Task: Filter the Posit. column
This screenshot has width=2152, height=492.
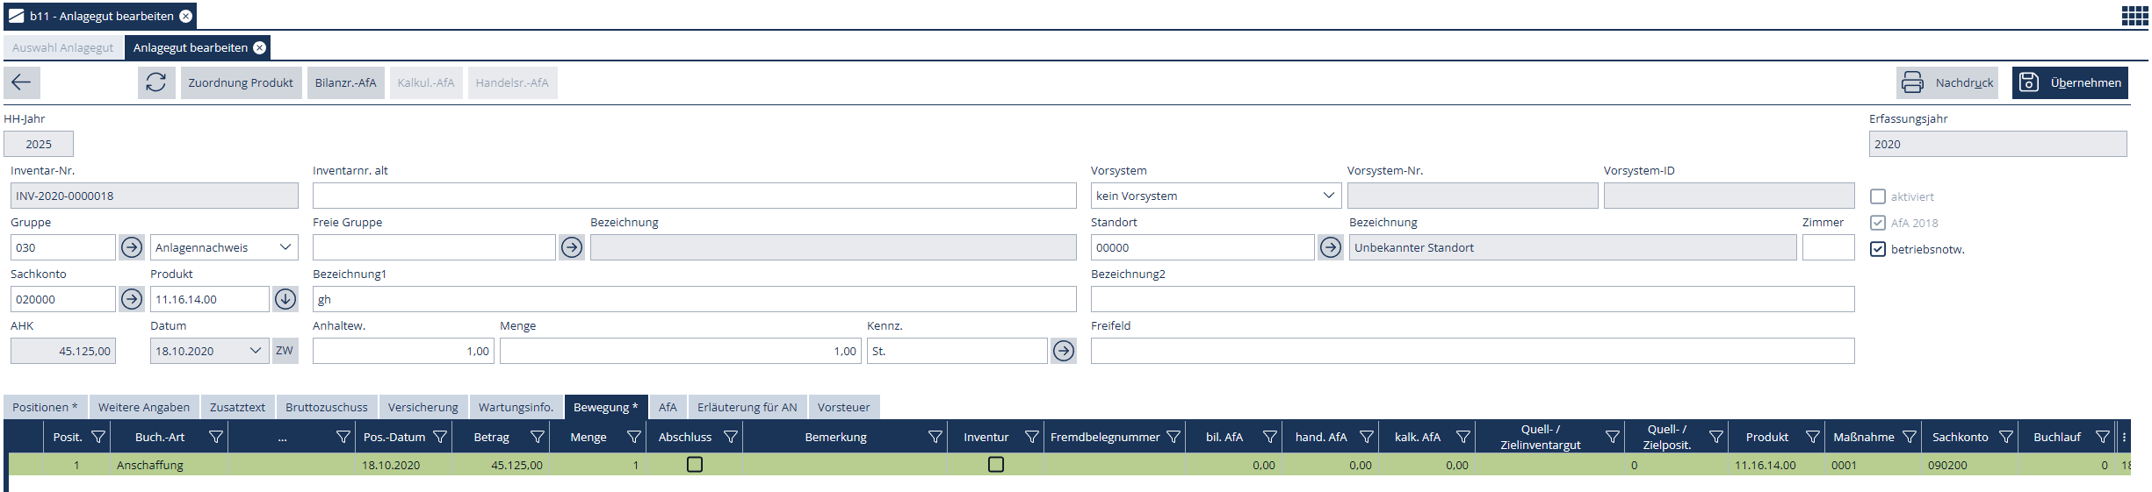Action: click(x=98, y=437)
